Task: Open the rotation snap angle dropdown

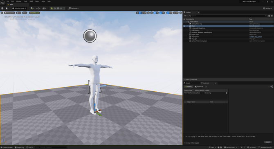Action: click(164, 13)
